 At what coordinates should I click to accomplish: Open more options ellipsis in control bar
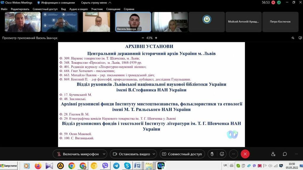pyautogui.click(x=233, y=154)
